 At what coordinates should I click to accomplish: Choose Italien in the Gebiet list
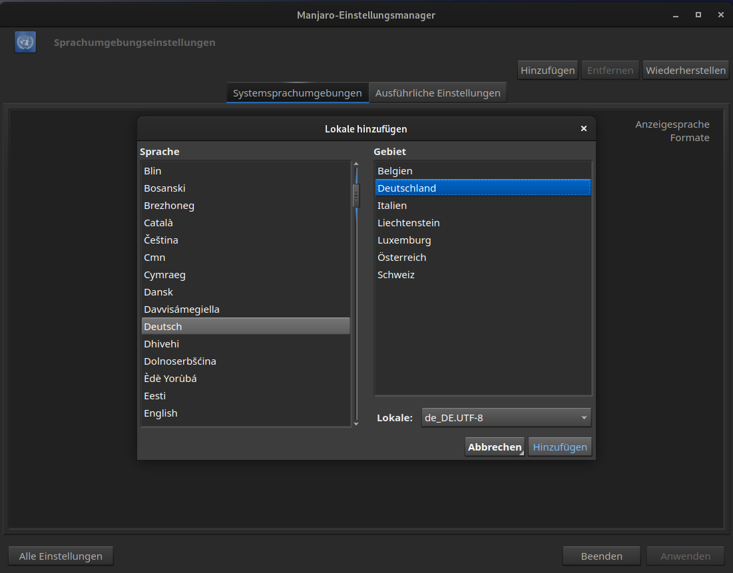tap(483, 206)
